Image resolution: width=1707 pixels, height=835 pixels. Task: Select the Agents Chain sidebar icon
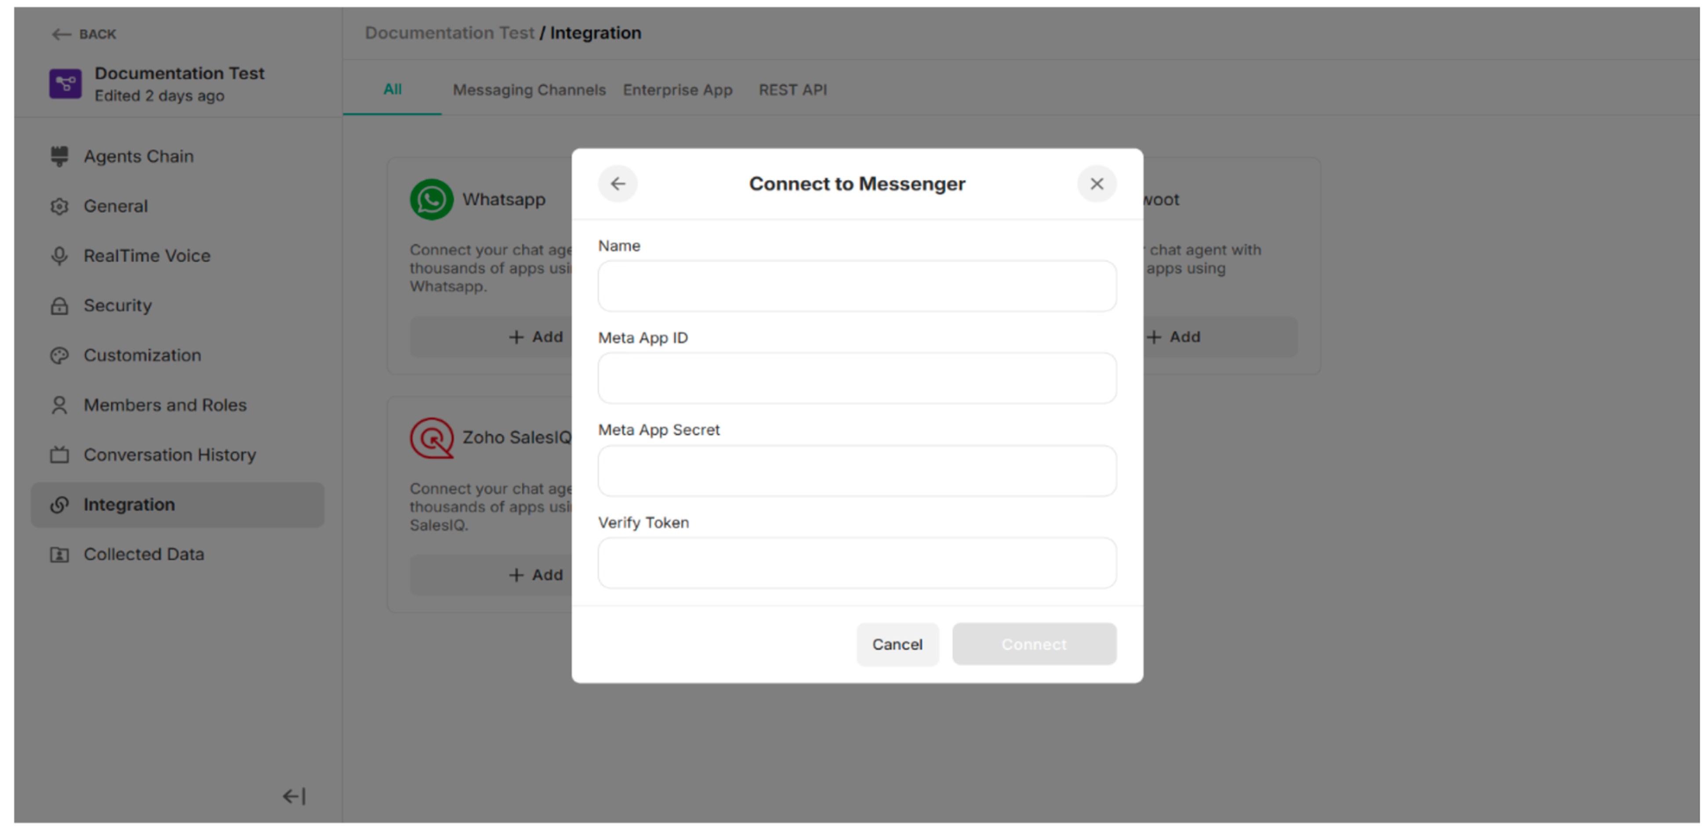pyautogui.click(x=60, y=156)
